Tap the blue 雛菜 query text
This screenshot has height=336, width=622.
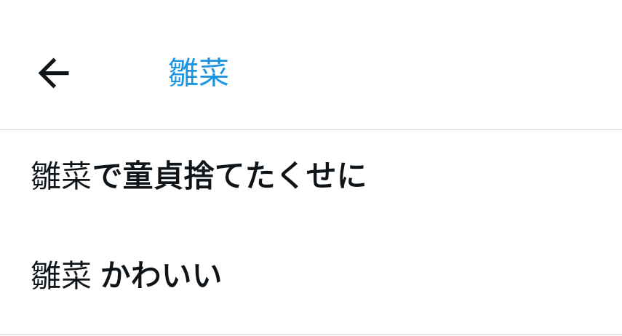point(199,73)
